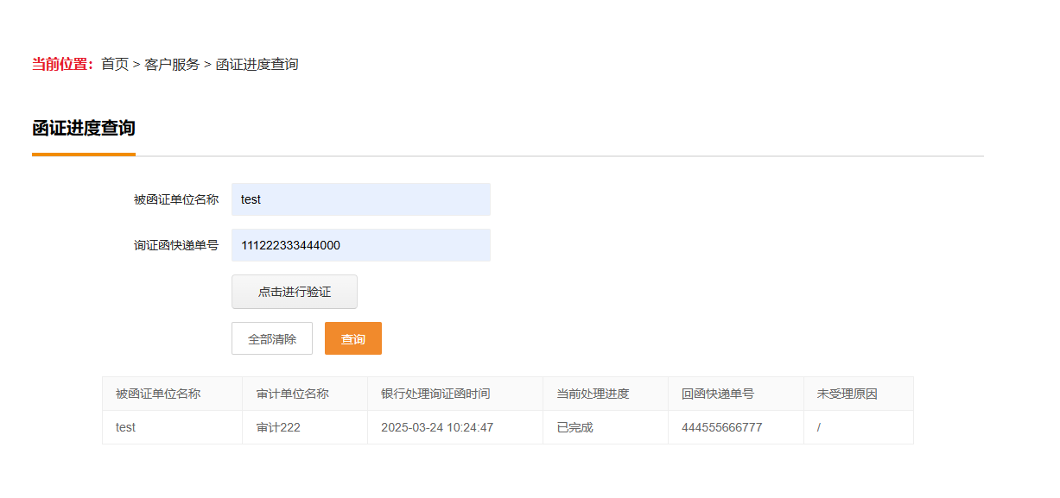The image size is (1060, 498).
Task: Go to 首页 in breadcrumb
Action: (115, 64)
